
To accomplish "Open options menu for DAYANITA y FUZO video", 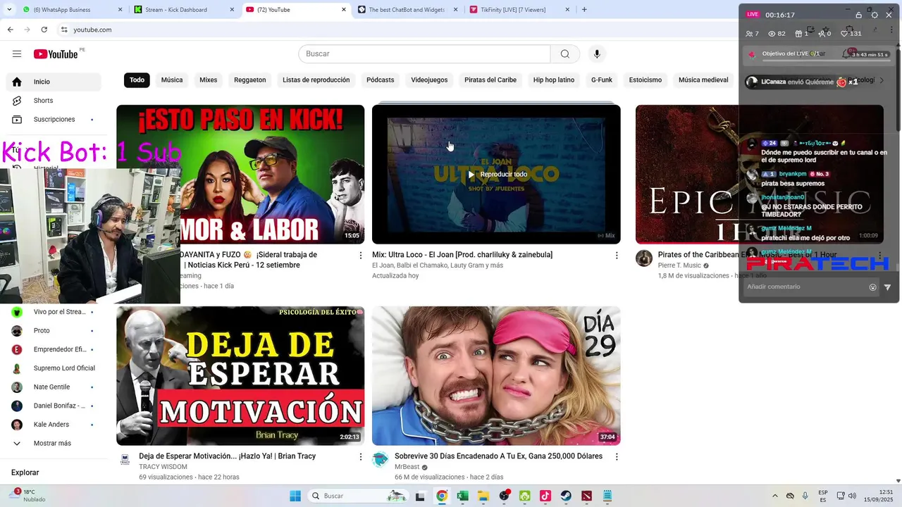I will [x=361, y=256].
